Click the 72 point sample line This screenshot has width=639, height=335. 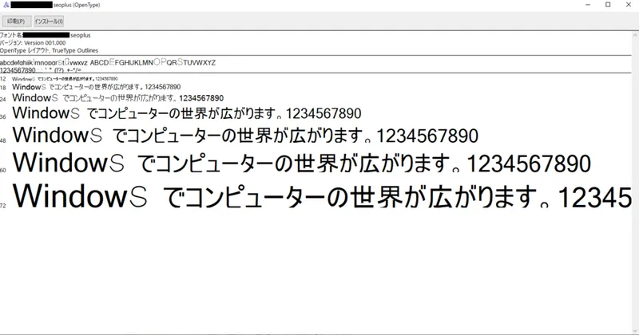coord(322,196)
